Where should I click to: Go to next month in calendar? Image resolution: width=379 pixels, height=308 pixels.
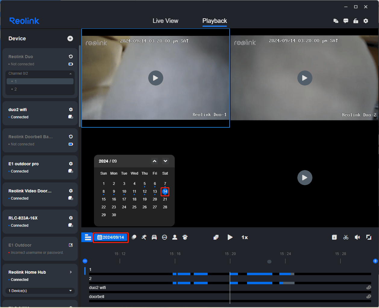165,161
